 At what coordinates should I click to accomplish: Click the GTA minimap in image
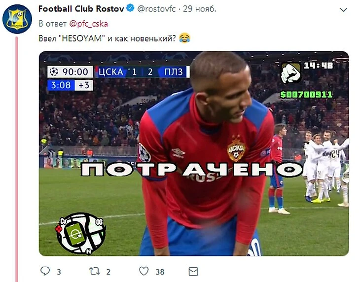click(80, 233)
